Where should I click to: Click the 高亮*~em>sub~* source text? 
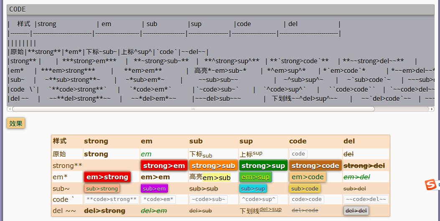click(220, 70)
